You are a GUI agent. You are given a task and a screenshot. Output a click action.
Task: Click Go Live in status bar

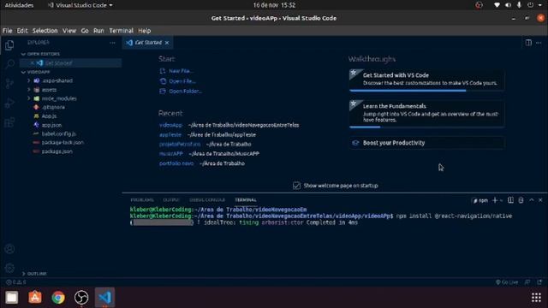coord(507,282)
